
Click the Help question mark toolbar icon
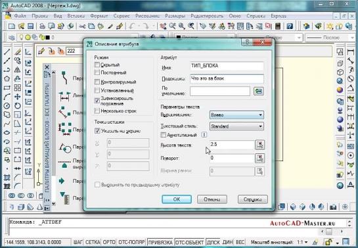point(290,26)
